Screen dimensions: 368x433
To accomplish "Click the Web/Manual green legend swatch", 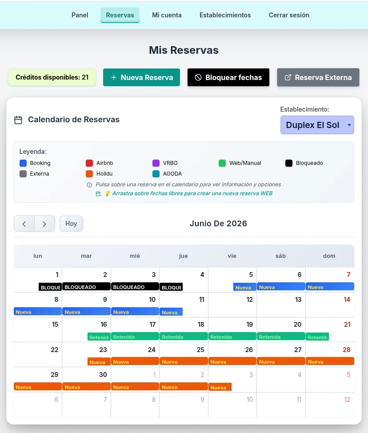I will click(x=222, y=163).
